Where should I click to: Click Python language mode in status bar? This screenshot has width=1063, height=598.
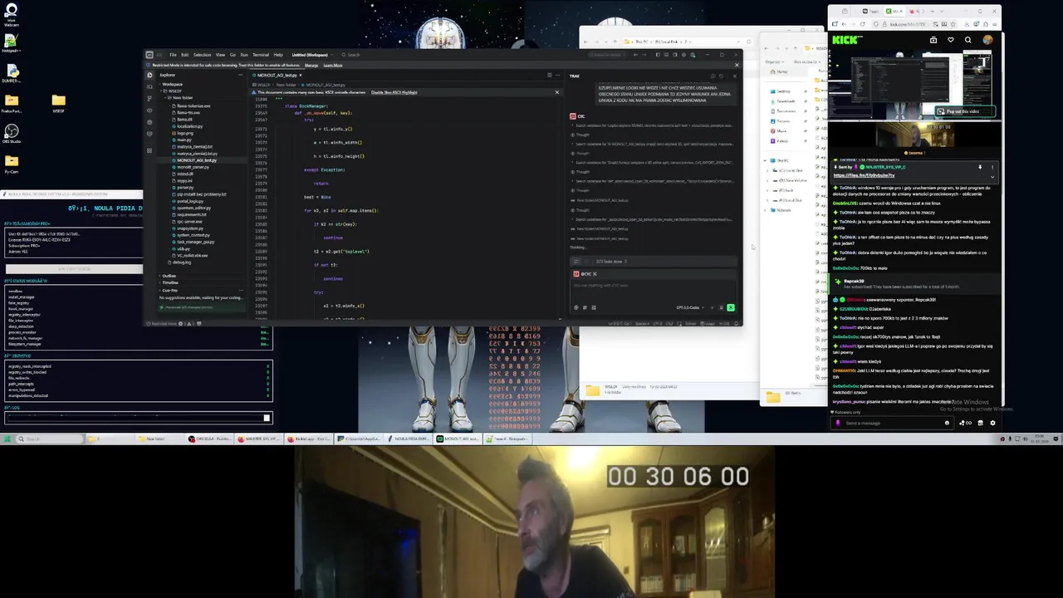[690, 324]
